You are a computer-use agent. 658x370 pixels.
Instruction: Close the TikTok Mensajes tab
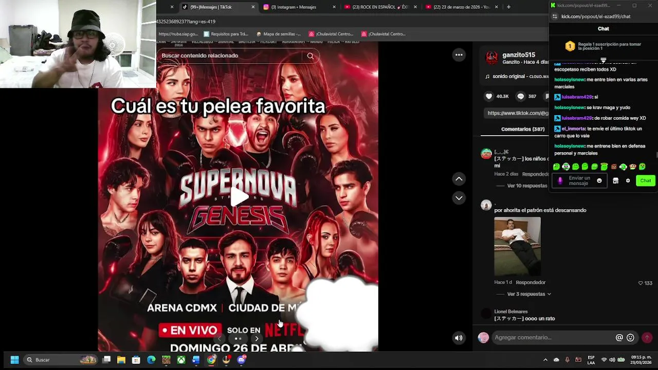[253, 7]
